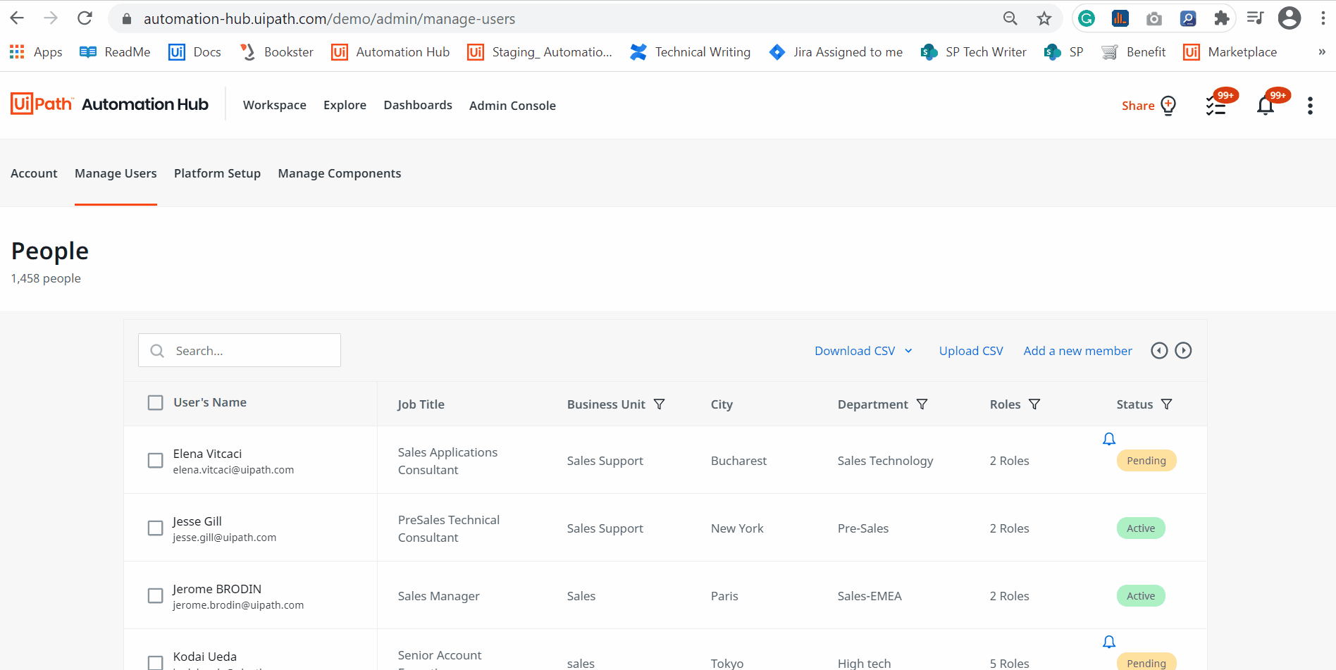Click the UiPath Automation Hub logo
The height and width of the screenshot is (670, 1336).
click(x=109, y=104)
